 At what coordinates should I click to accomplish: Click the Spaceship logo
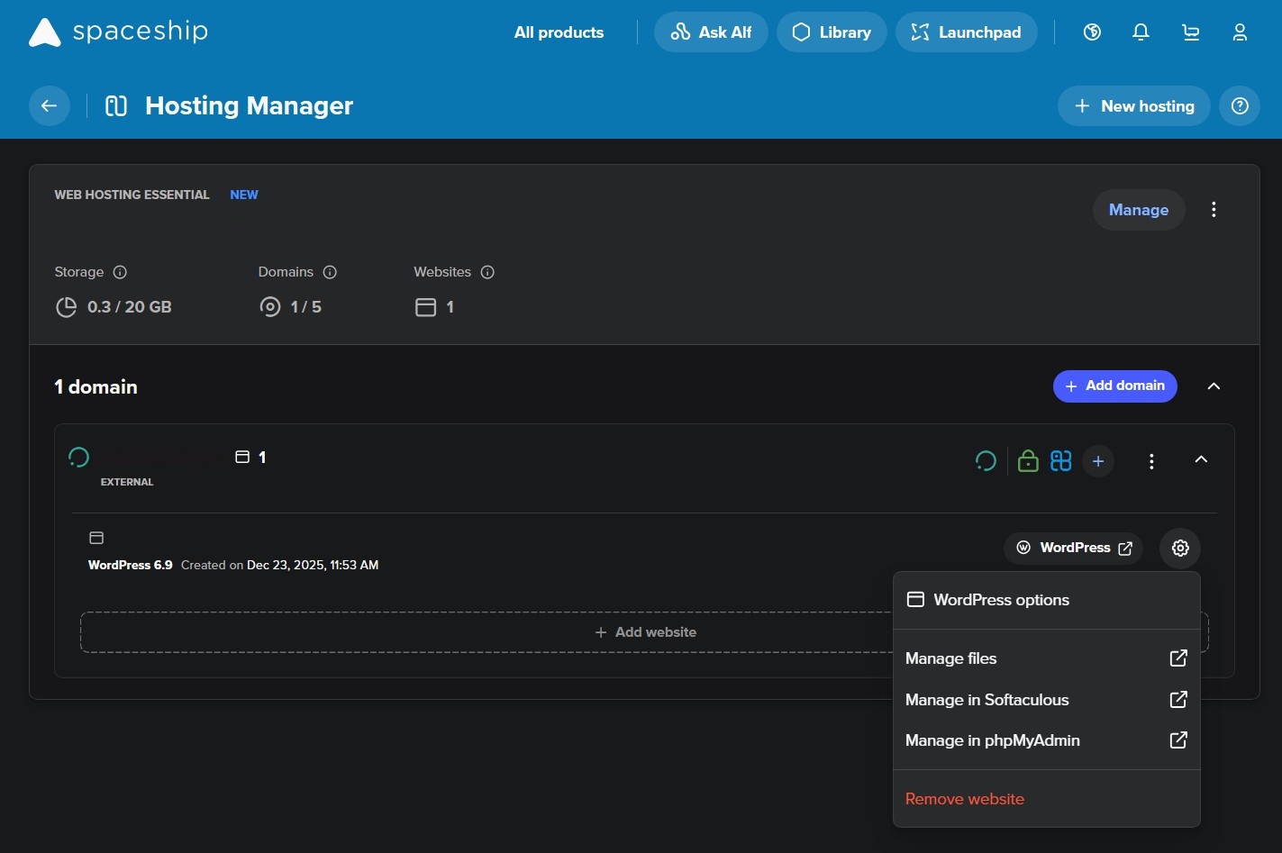pos(117,32)
